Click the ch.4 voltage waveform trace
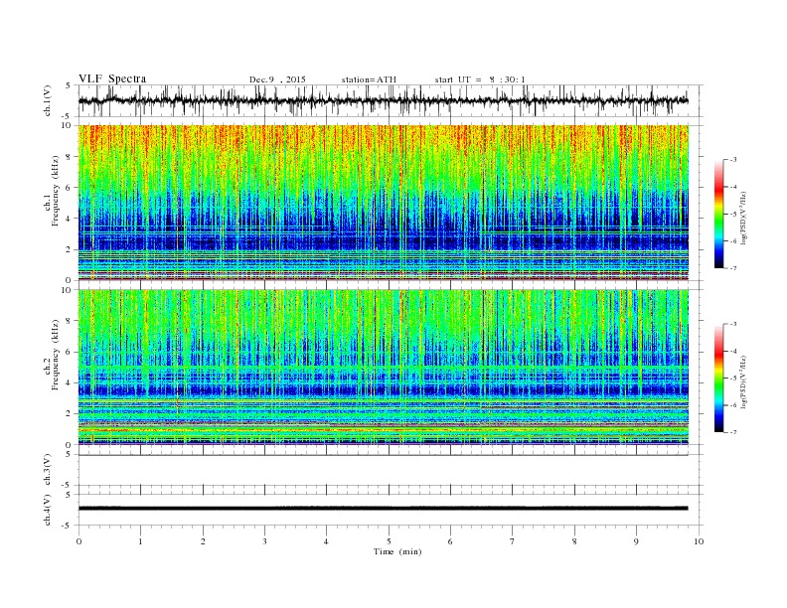This screenshot has width=787, height=608. (x=383, y=509)
